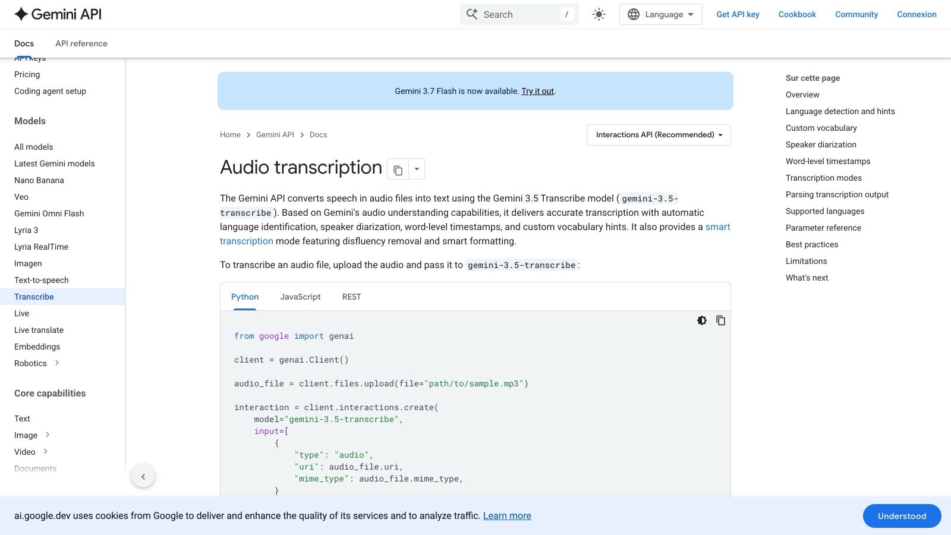Select the Transcribe sidebar entry
951x535 pixels.
(x=34, y=297)
